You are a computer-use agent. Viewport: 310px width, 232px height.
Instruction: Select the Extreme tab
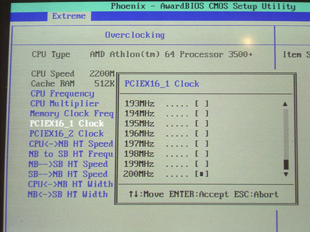tap(69, 16)
